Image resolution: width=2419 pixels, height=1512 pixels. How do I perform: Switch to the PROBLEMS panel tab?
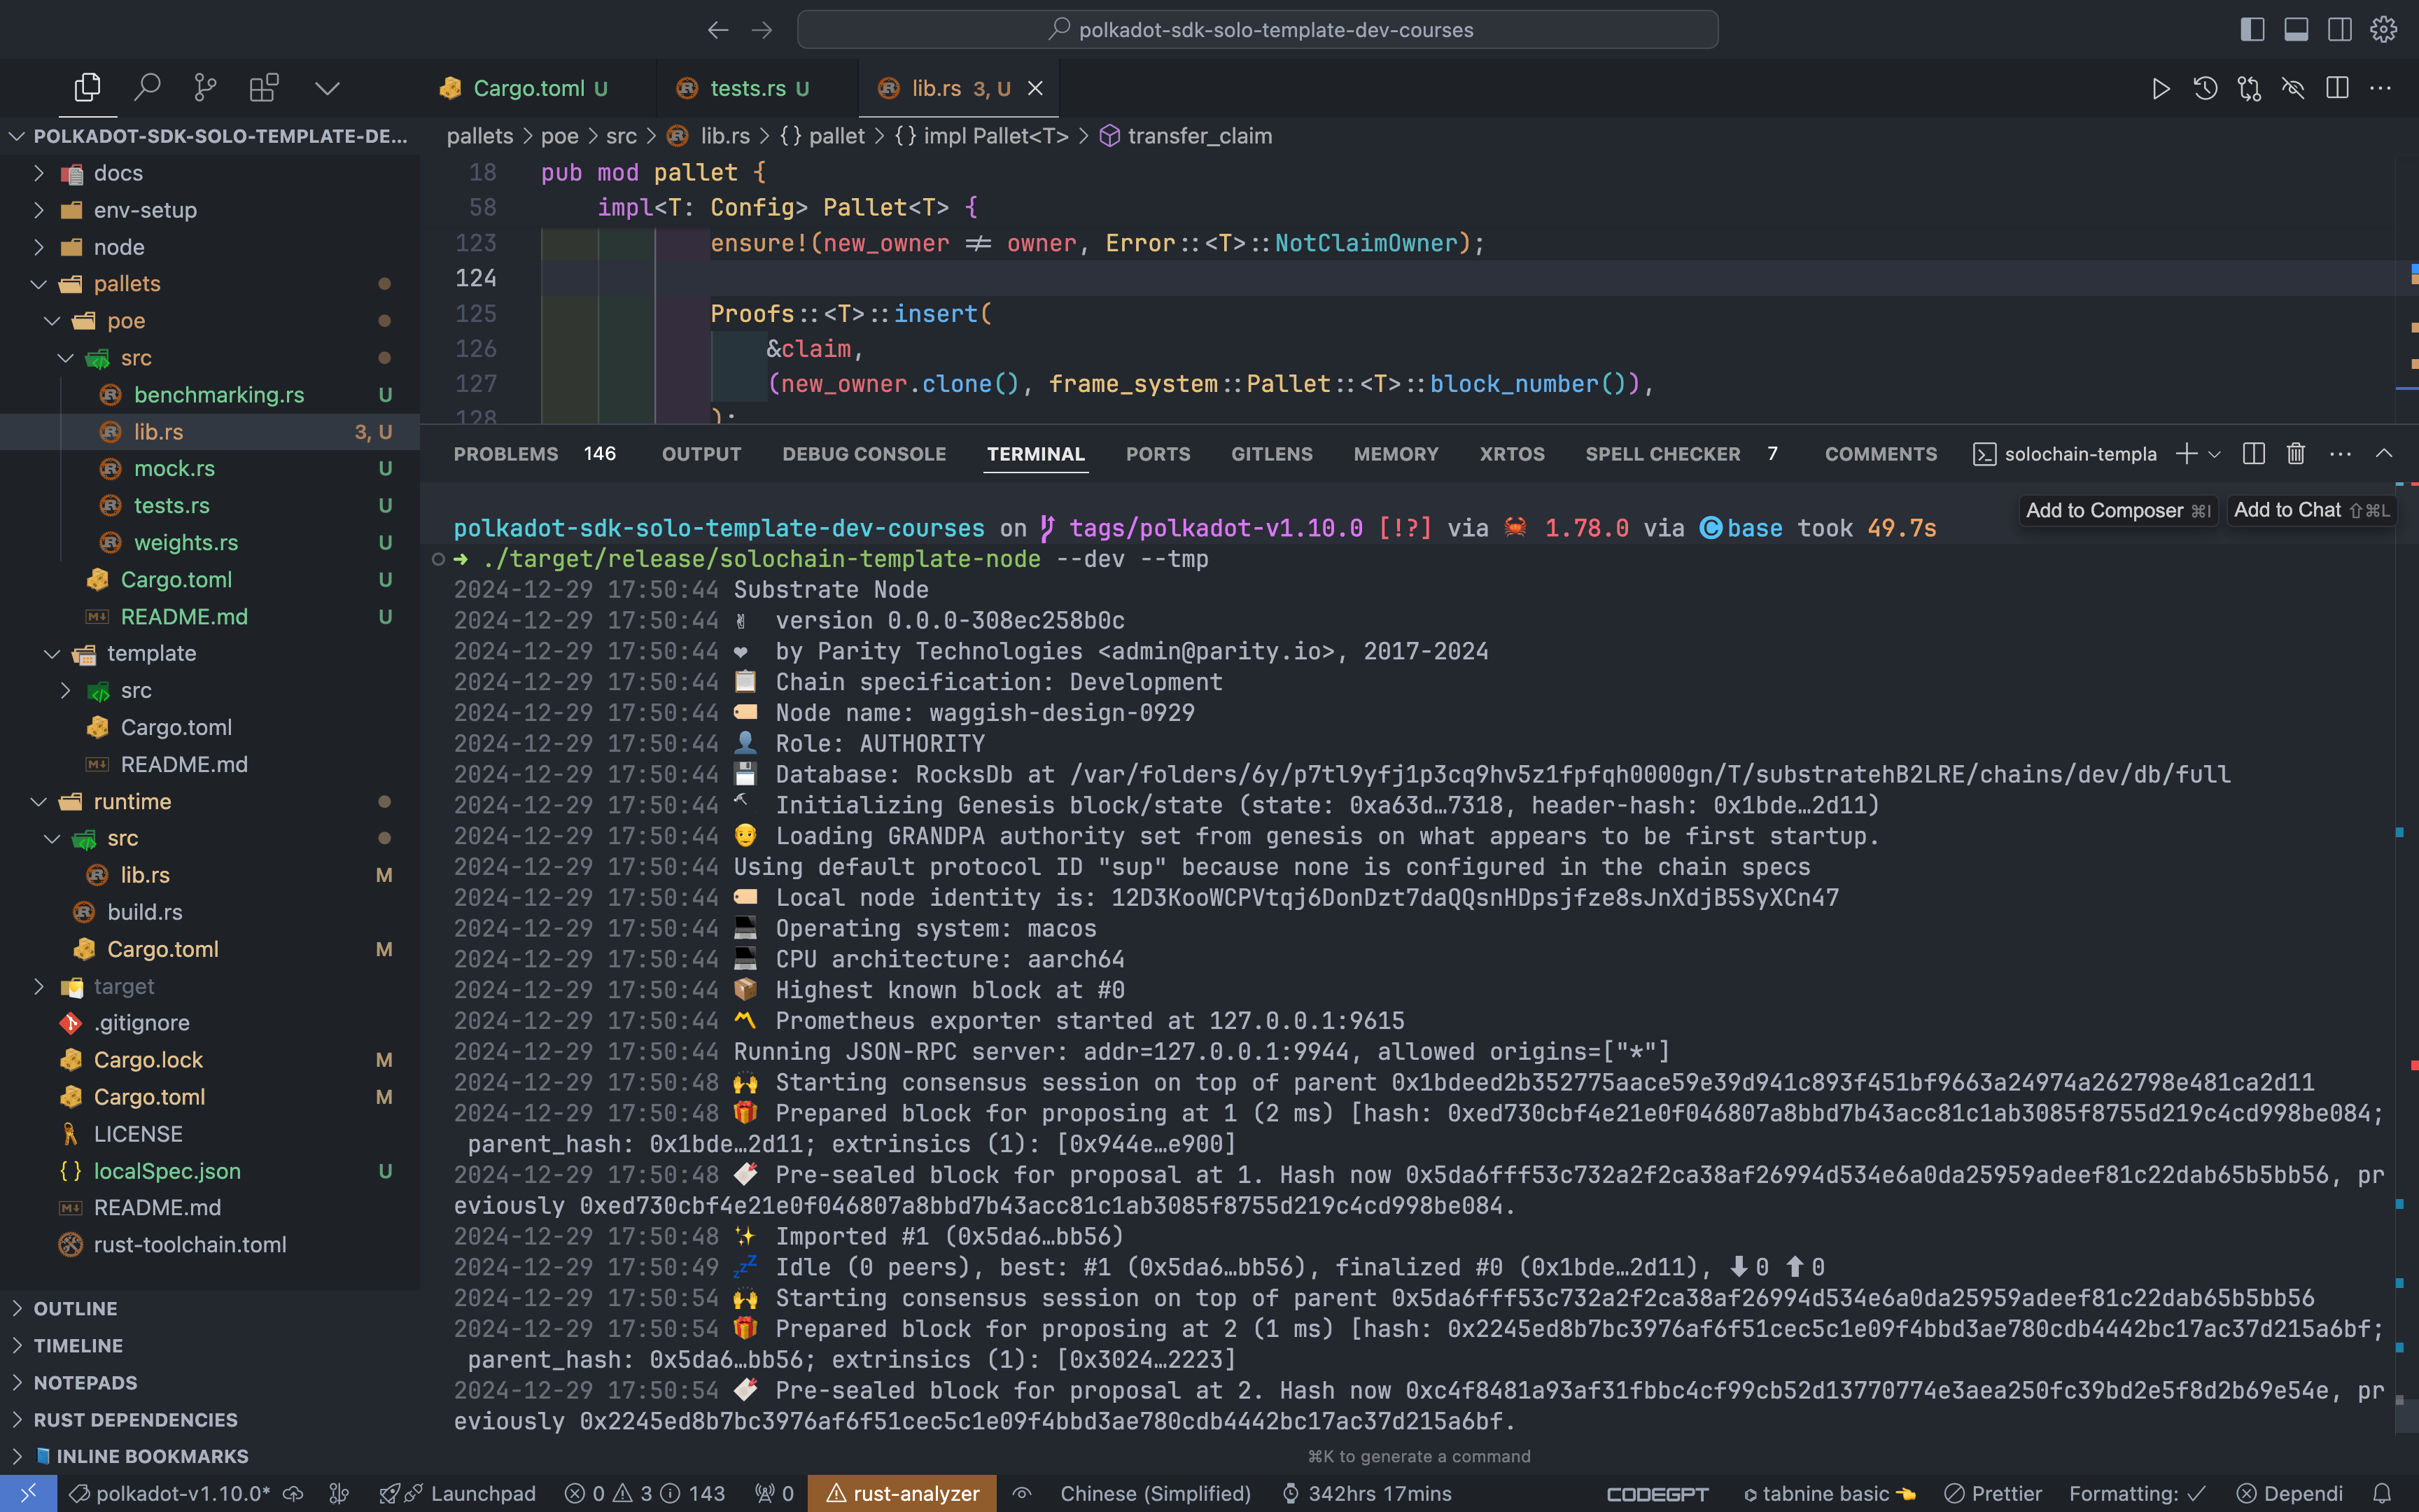click(x=506, y=454)
